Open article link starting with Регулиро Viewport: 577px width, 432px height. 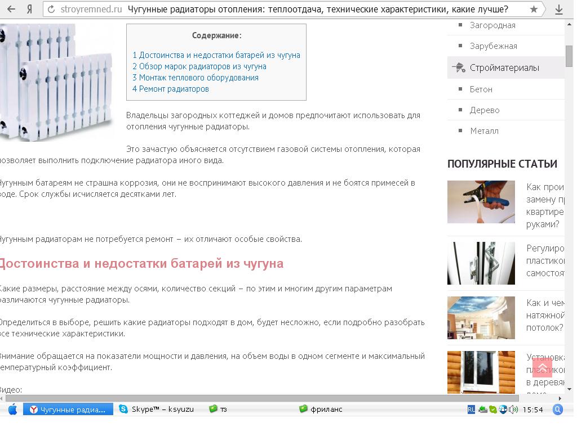pyautogui.click(x=545, y=261)
